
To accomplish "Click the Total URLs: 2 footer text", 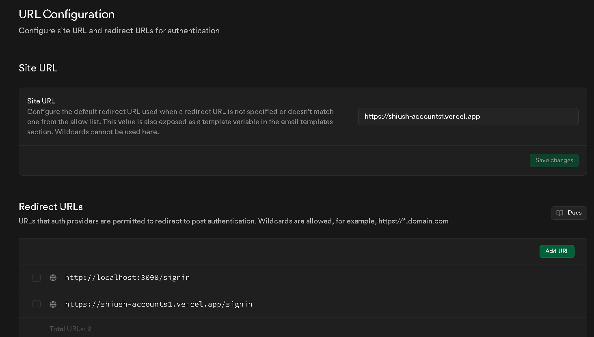I will click(70, 329).
